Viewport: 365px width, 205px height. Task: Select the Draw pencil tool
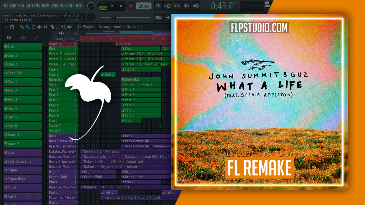tap(21, 27)
